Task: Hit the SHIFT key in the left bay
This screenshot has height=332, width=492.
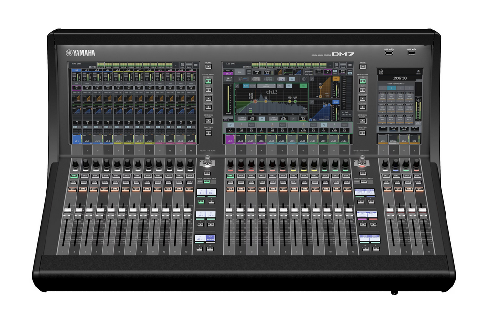Action: (207, 173)
